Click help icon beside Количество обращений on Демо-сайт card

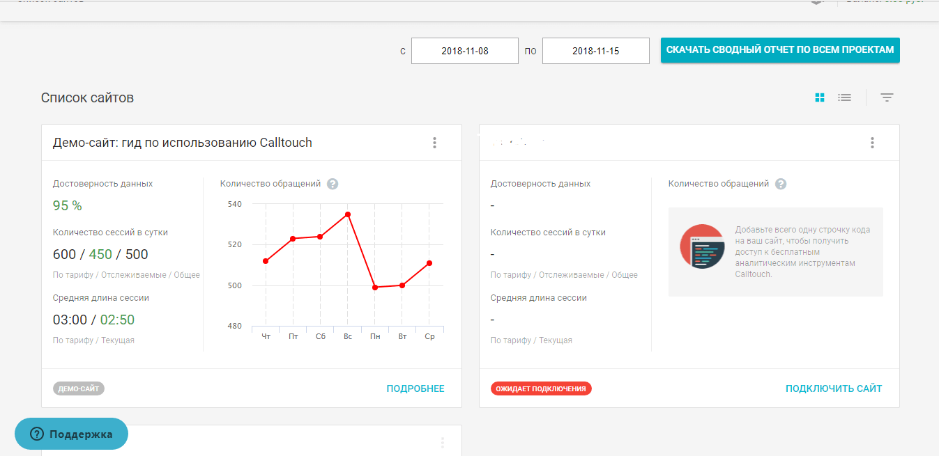[x=333, y=184]
